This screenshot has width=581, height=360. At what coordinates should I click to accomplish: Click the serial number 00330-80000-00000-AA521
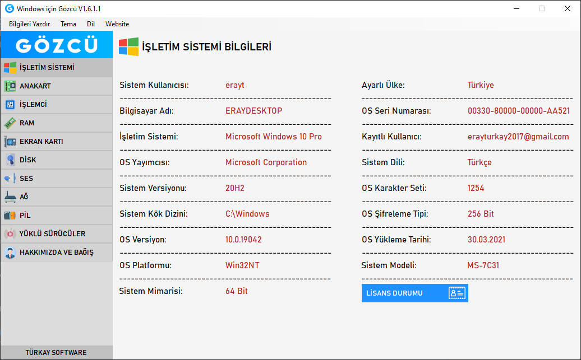(519, 111)
